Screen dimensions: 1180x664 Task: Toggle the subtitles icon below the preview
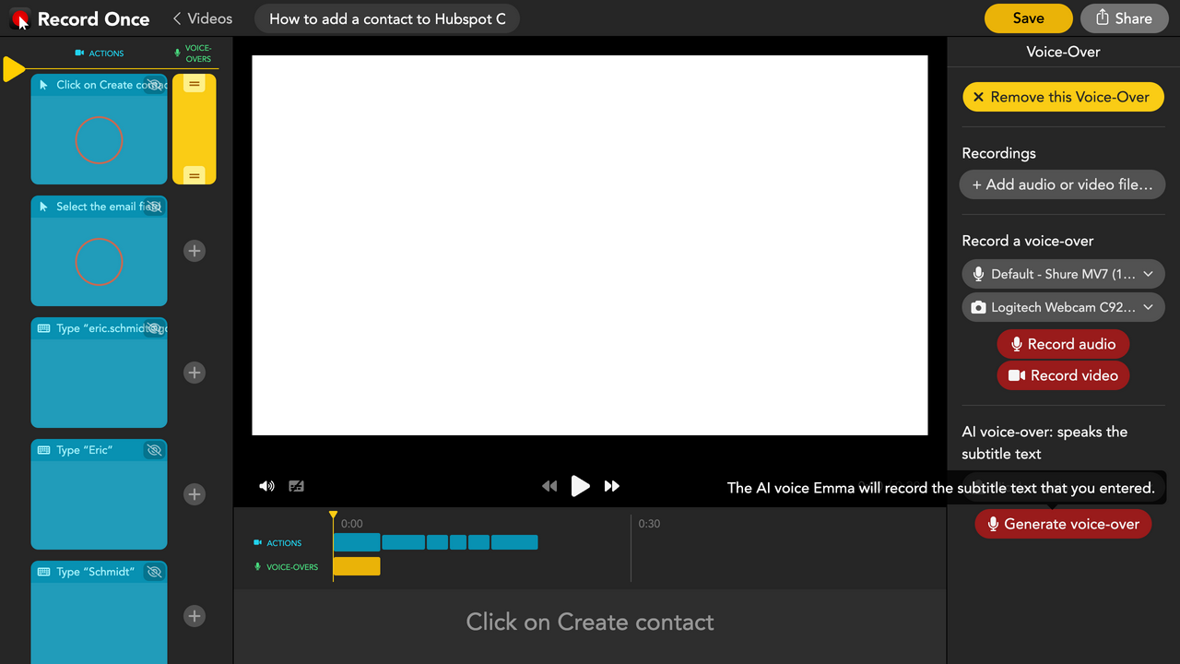(297, 486)
